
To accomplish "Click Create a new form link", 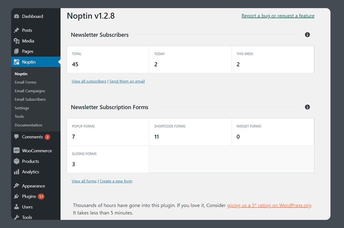I will 116,181.
